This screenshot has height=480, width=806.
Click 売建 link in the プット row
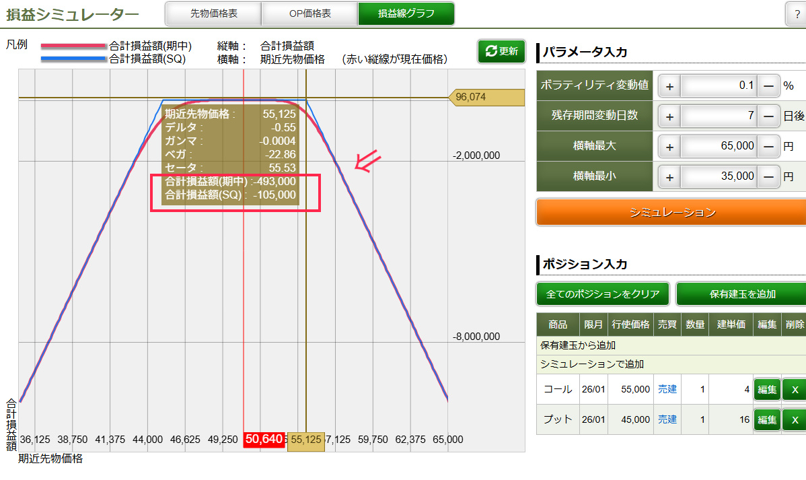pyautogui.click(x=667, y=419)
